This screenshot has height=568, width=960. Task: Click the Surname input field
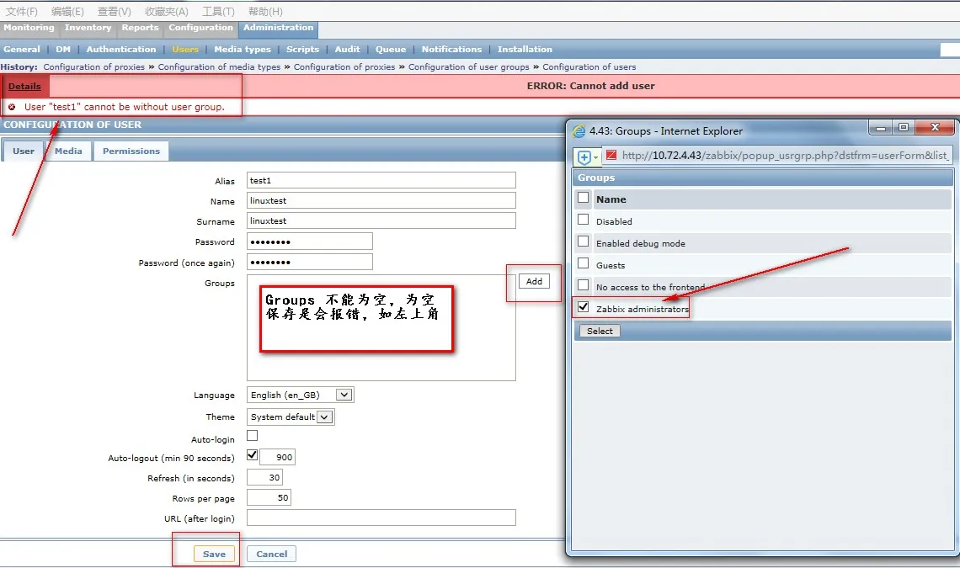tap(381, 221)
